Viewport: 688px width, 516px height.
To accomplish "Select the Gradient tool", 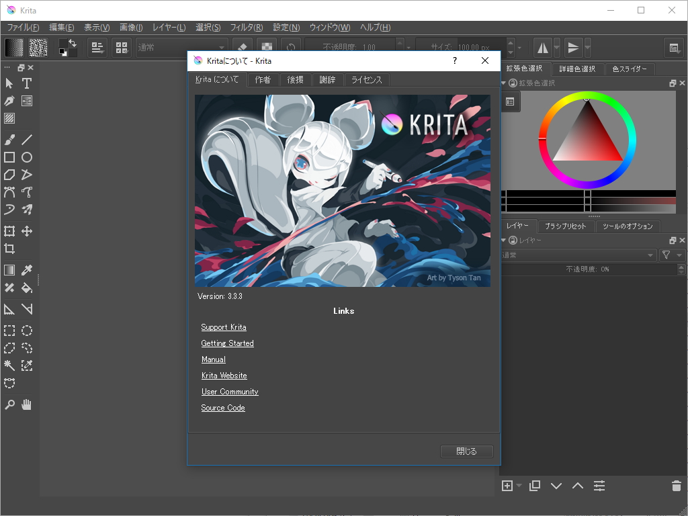I will click(9, 269).
